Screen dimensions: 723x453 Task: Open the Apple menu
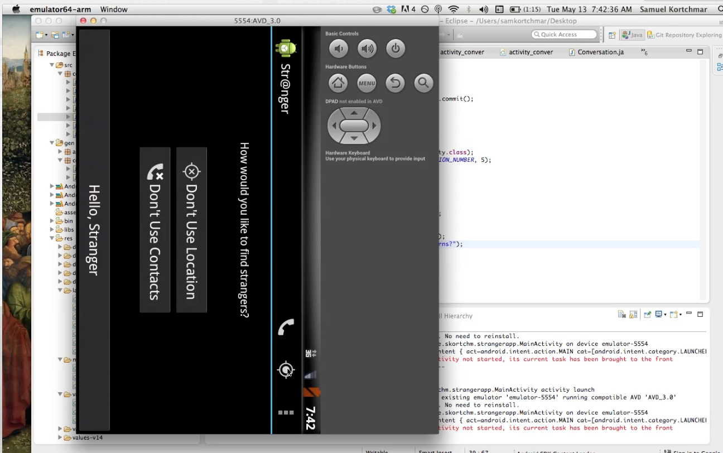click(15, 9)
